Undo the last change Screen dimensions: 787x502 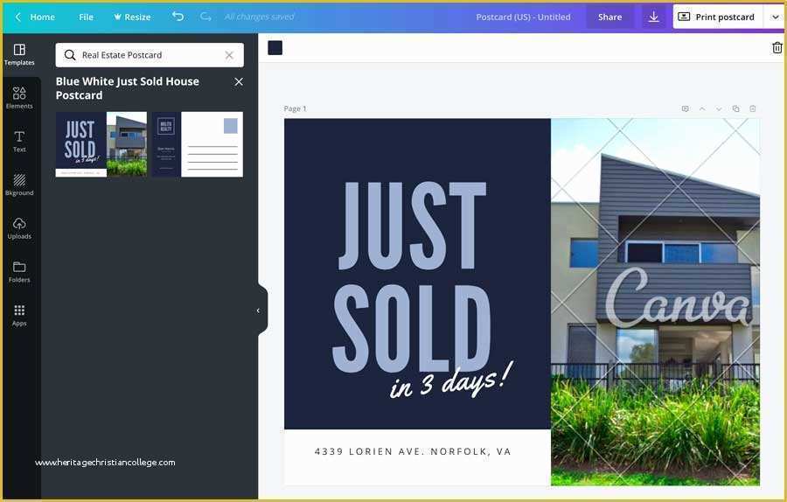[178, 17]
